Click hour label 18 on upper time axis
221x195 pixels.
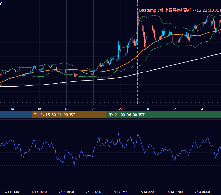point(66,109)
